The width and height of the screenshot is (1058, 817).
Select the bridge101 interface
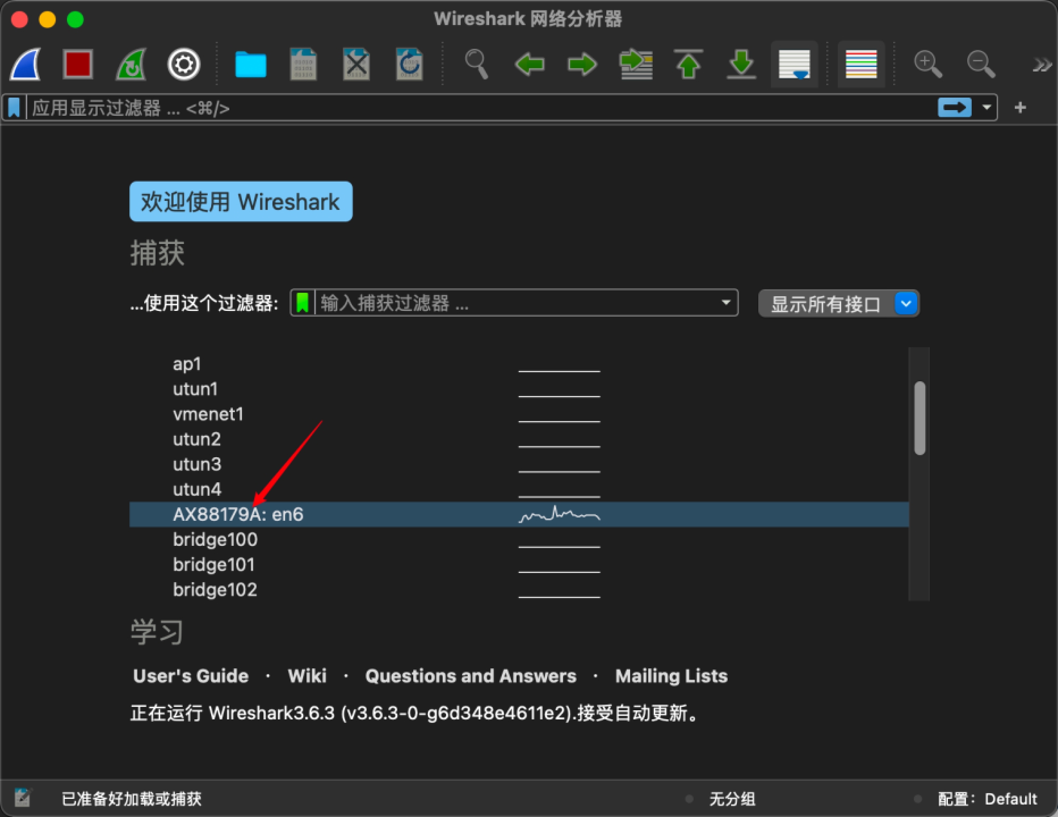tap(213, 565)
